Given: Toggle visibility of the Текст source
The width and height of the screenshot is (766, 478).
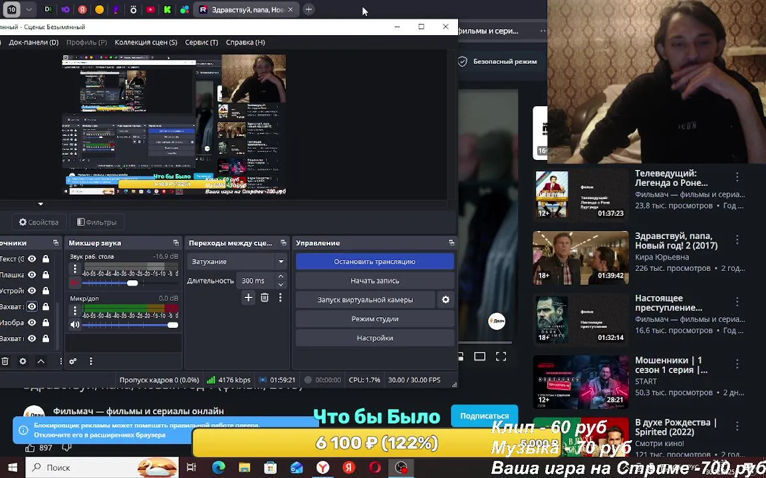Looking at the screenshot, I should pyautogui.click(x=32, y=259).
